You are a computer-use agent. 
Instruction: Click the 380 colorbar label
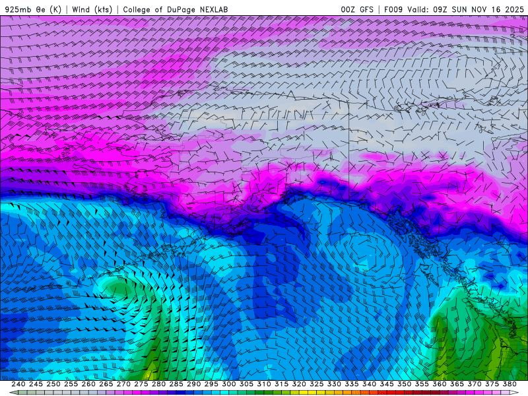pyautogui.click(x=510, y=384)
